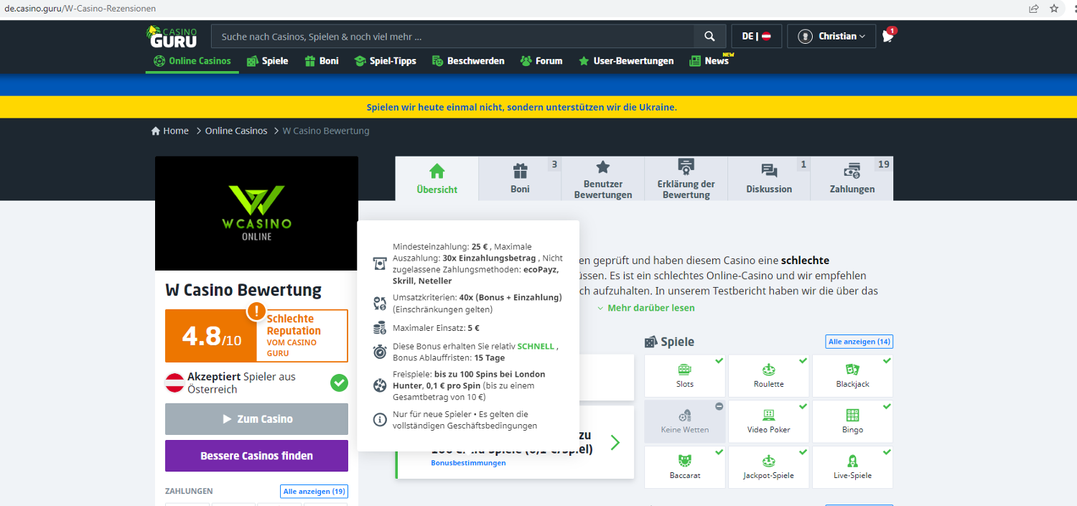Click the browser share page icon
This screenshot has height=506, width=1077.
click(1033, 9)
